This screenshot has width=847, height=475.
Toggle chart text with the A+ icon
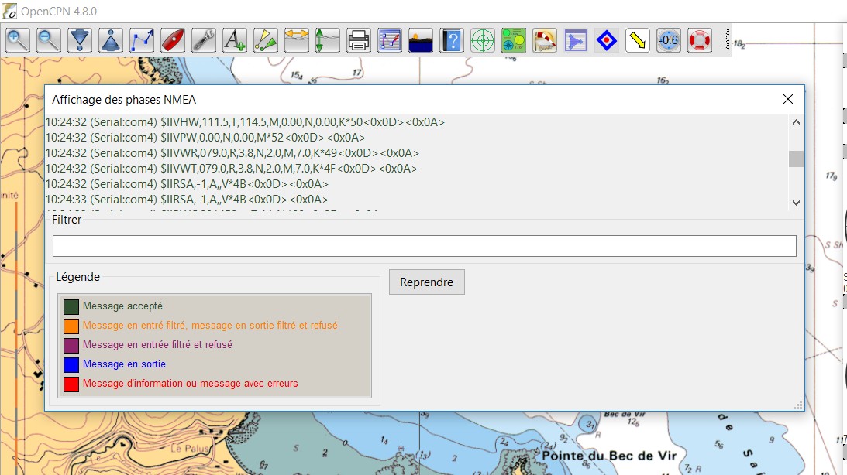coord(235,40)
